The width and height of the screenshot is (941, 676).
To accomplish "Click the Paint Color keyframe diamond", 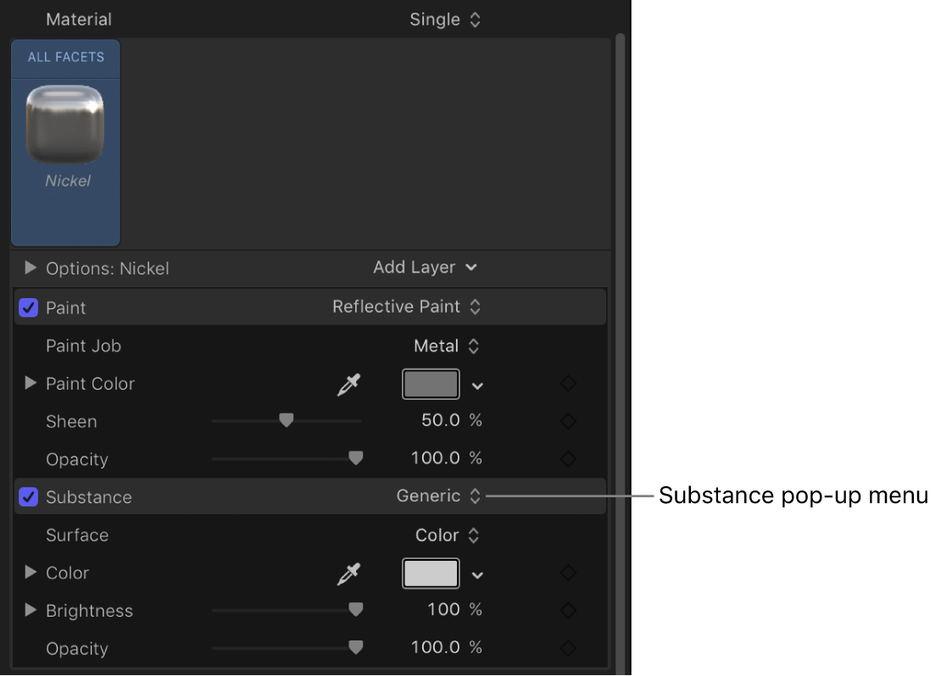I will coord(568,384).
